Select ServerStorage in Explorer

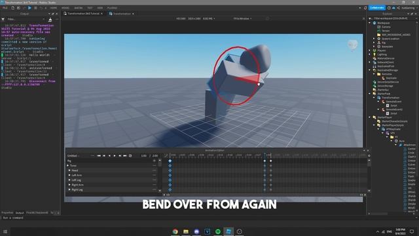coord(385,86)
